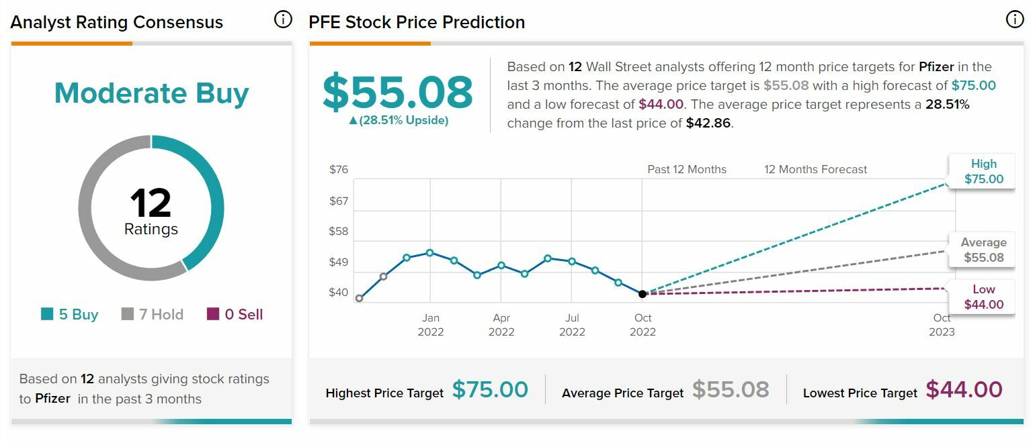The width and height of the screenshot is (1033, 443).
Task: Click the 12 Months Forecast chart label
Action: tap(815, 170)
